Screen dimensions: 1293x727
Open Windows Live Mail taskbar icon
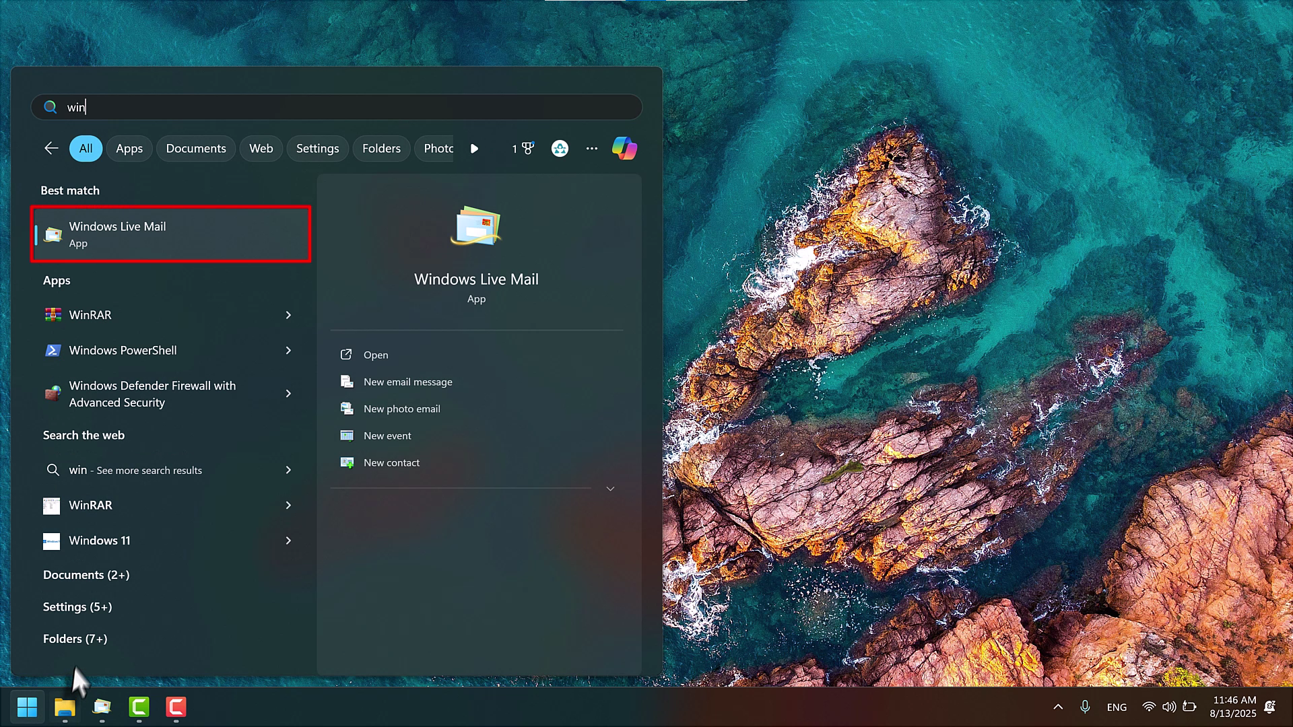pos(102,707)
